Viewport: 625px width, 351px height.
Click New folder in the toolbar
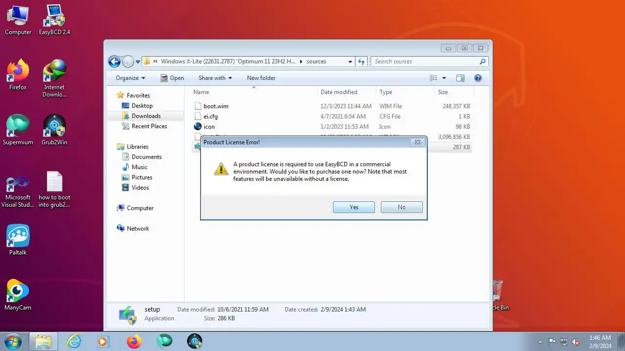click(x=261, y=78)
